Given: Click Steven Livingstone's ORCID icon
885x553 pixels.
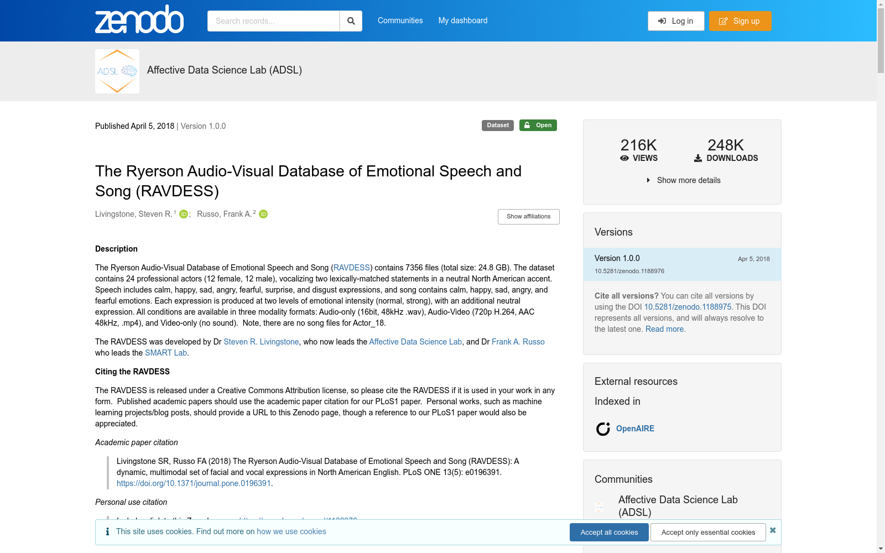Looking at the screenshot, I should [184, 214].
